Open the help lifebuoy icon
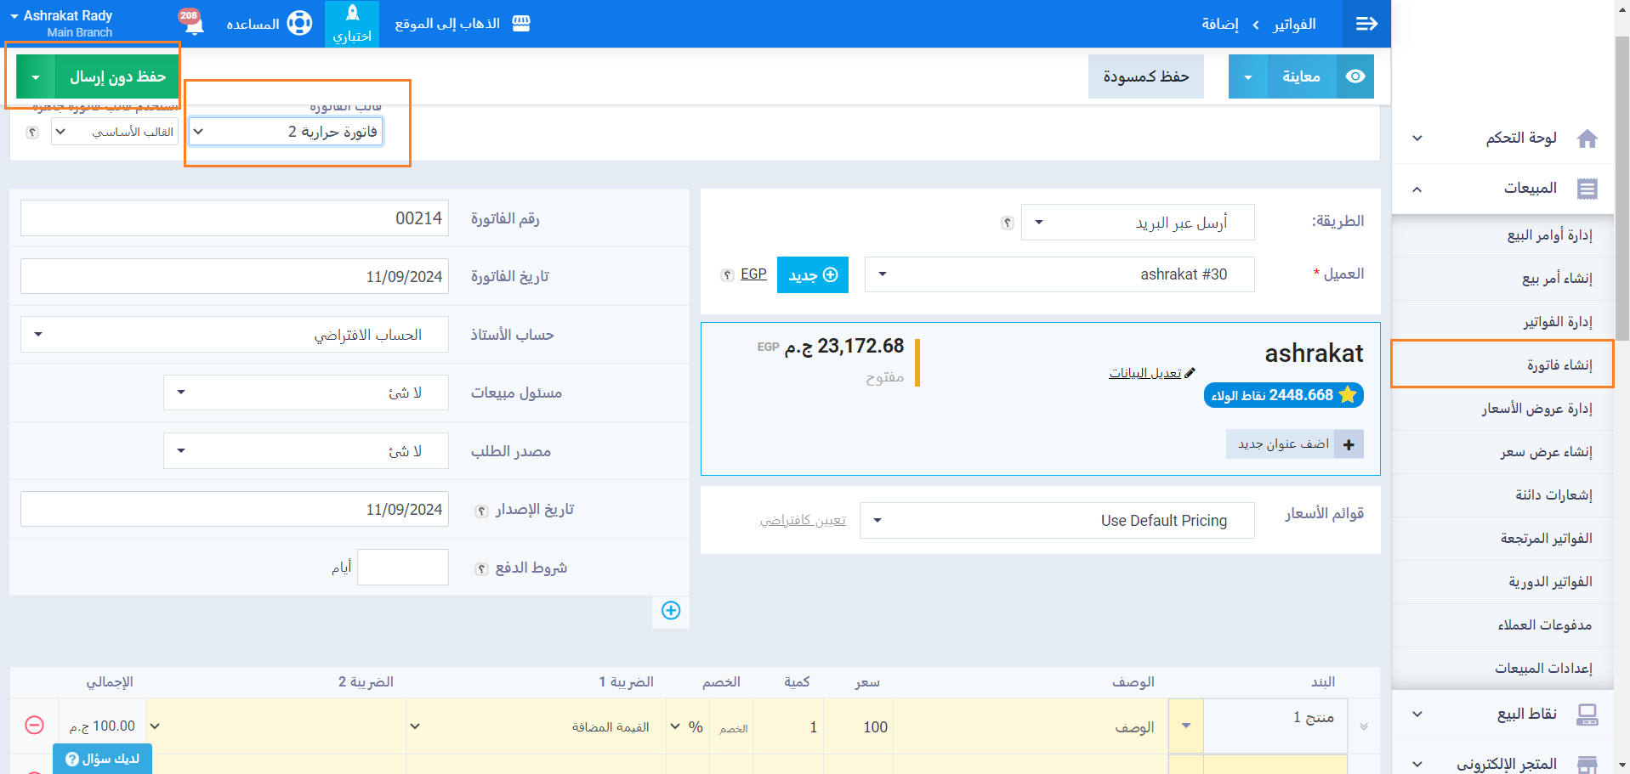1630x774 pixels. tap(299, 23)
